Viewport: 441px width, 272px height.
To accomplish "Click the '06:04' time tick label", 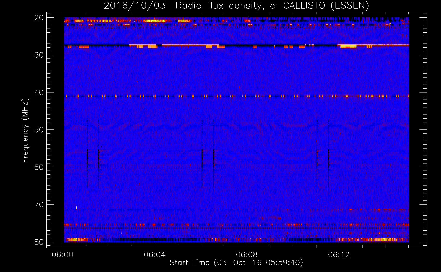I will click(x=155, y=255).
